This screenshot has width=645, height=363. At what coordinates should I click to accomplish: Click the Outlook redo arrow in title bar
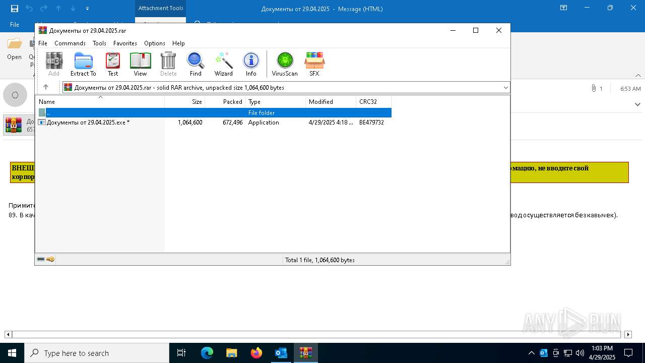(x=44, y=8)
